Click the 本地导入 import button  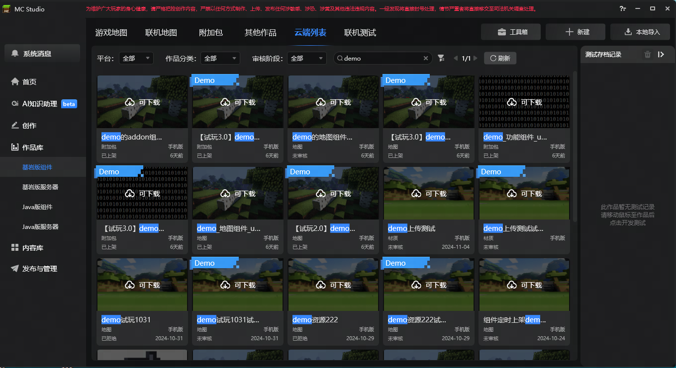pos(640,32)
